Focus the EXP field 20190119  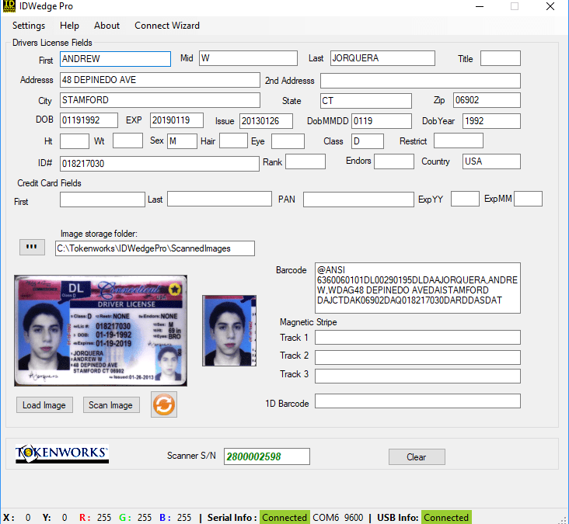coord(176,120)
